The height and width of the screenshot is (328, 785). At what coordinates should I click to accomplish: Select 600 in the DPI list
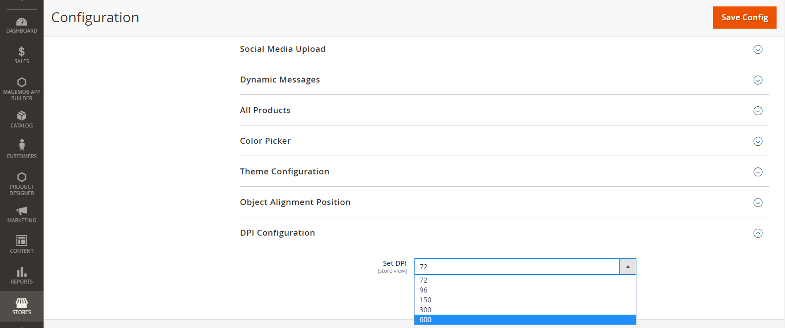(x=425, y=320)
